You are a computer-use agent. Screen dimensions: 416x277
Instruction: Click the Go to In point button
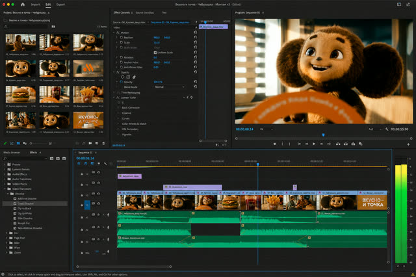(x=299, y=144)
